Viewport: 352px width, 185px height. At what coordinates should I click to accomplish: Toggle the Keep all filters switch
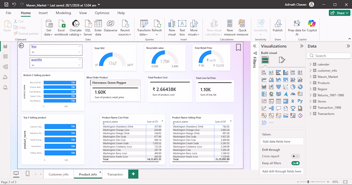coord(295,163)
